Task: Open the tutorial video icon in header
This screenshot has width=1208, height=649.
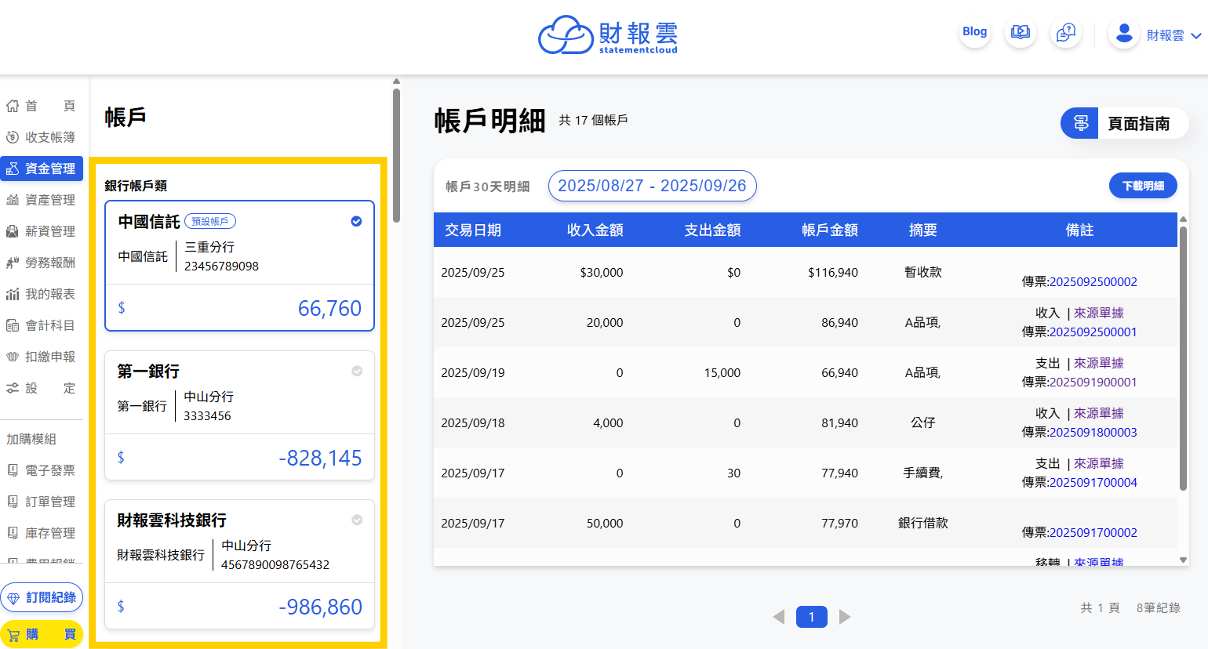Action: click(1020, 32)
